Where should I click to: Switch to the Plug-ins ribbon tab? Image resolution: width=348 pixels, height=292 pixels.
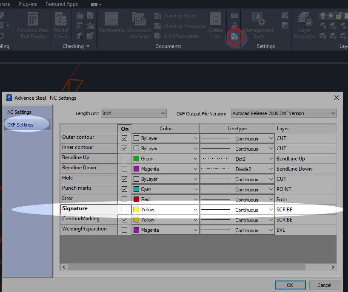click(x=27, y=4)
